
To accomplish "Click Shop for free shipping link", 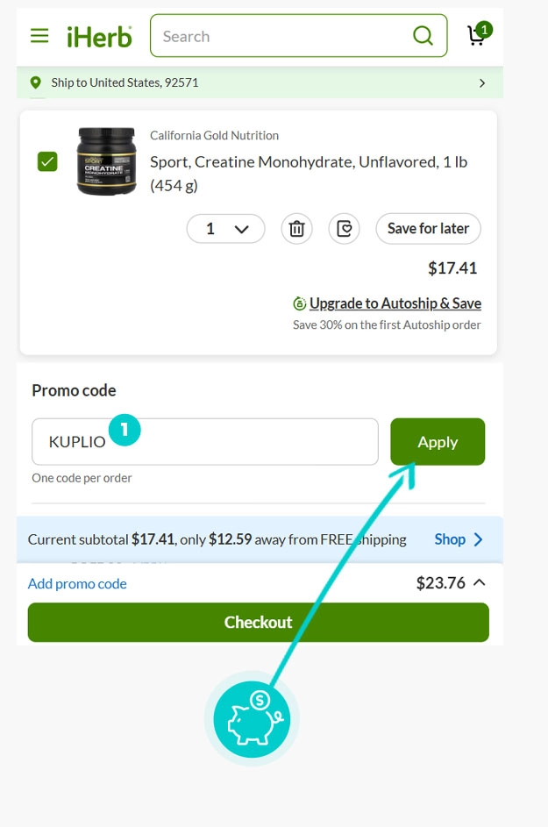I will tap(459, 539).
